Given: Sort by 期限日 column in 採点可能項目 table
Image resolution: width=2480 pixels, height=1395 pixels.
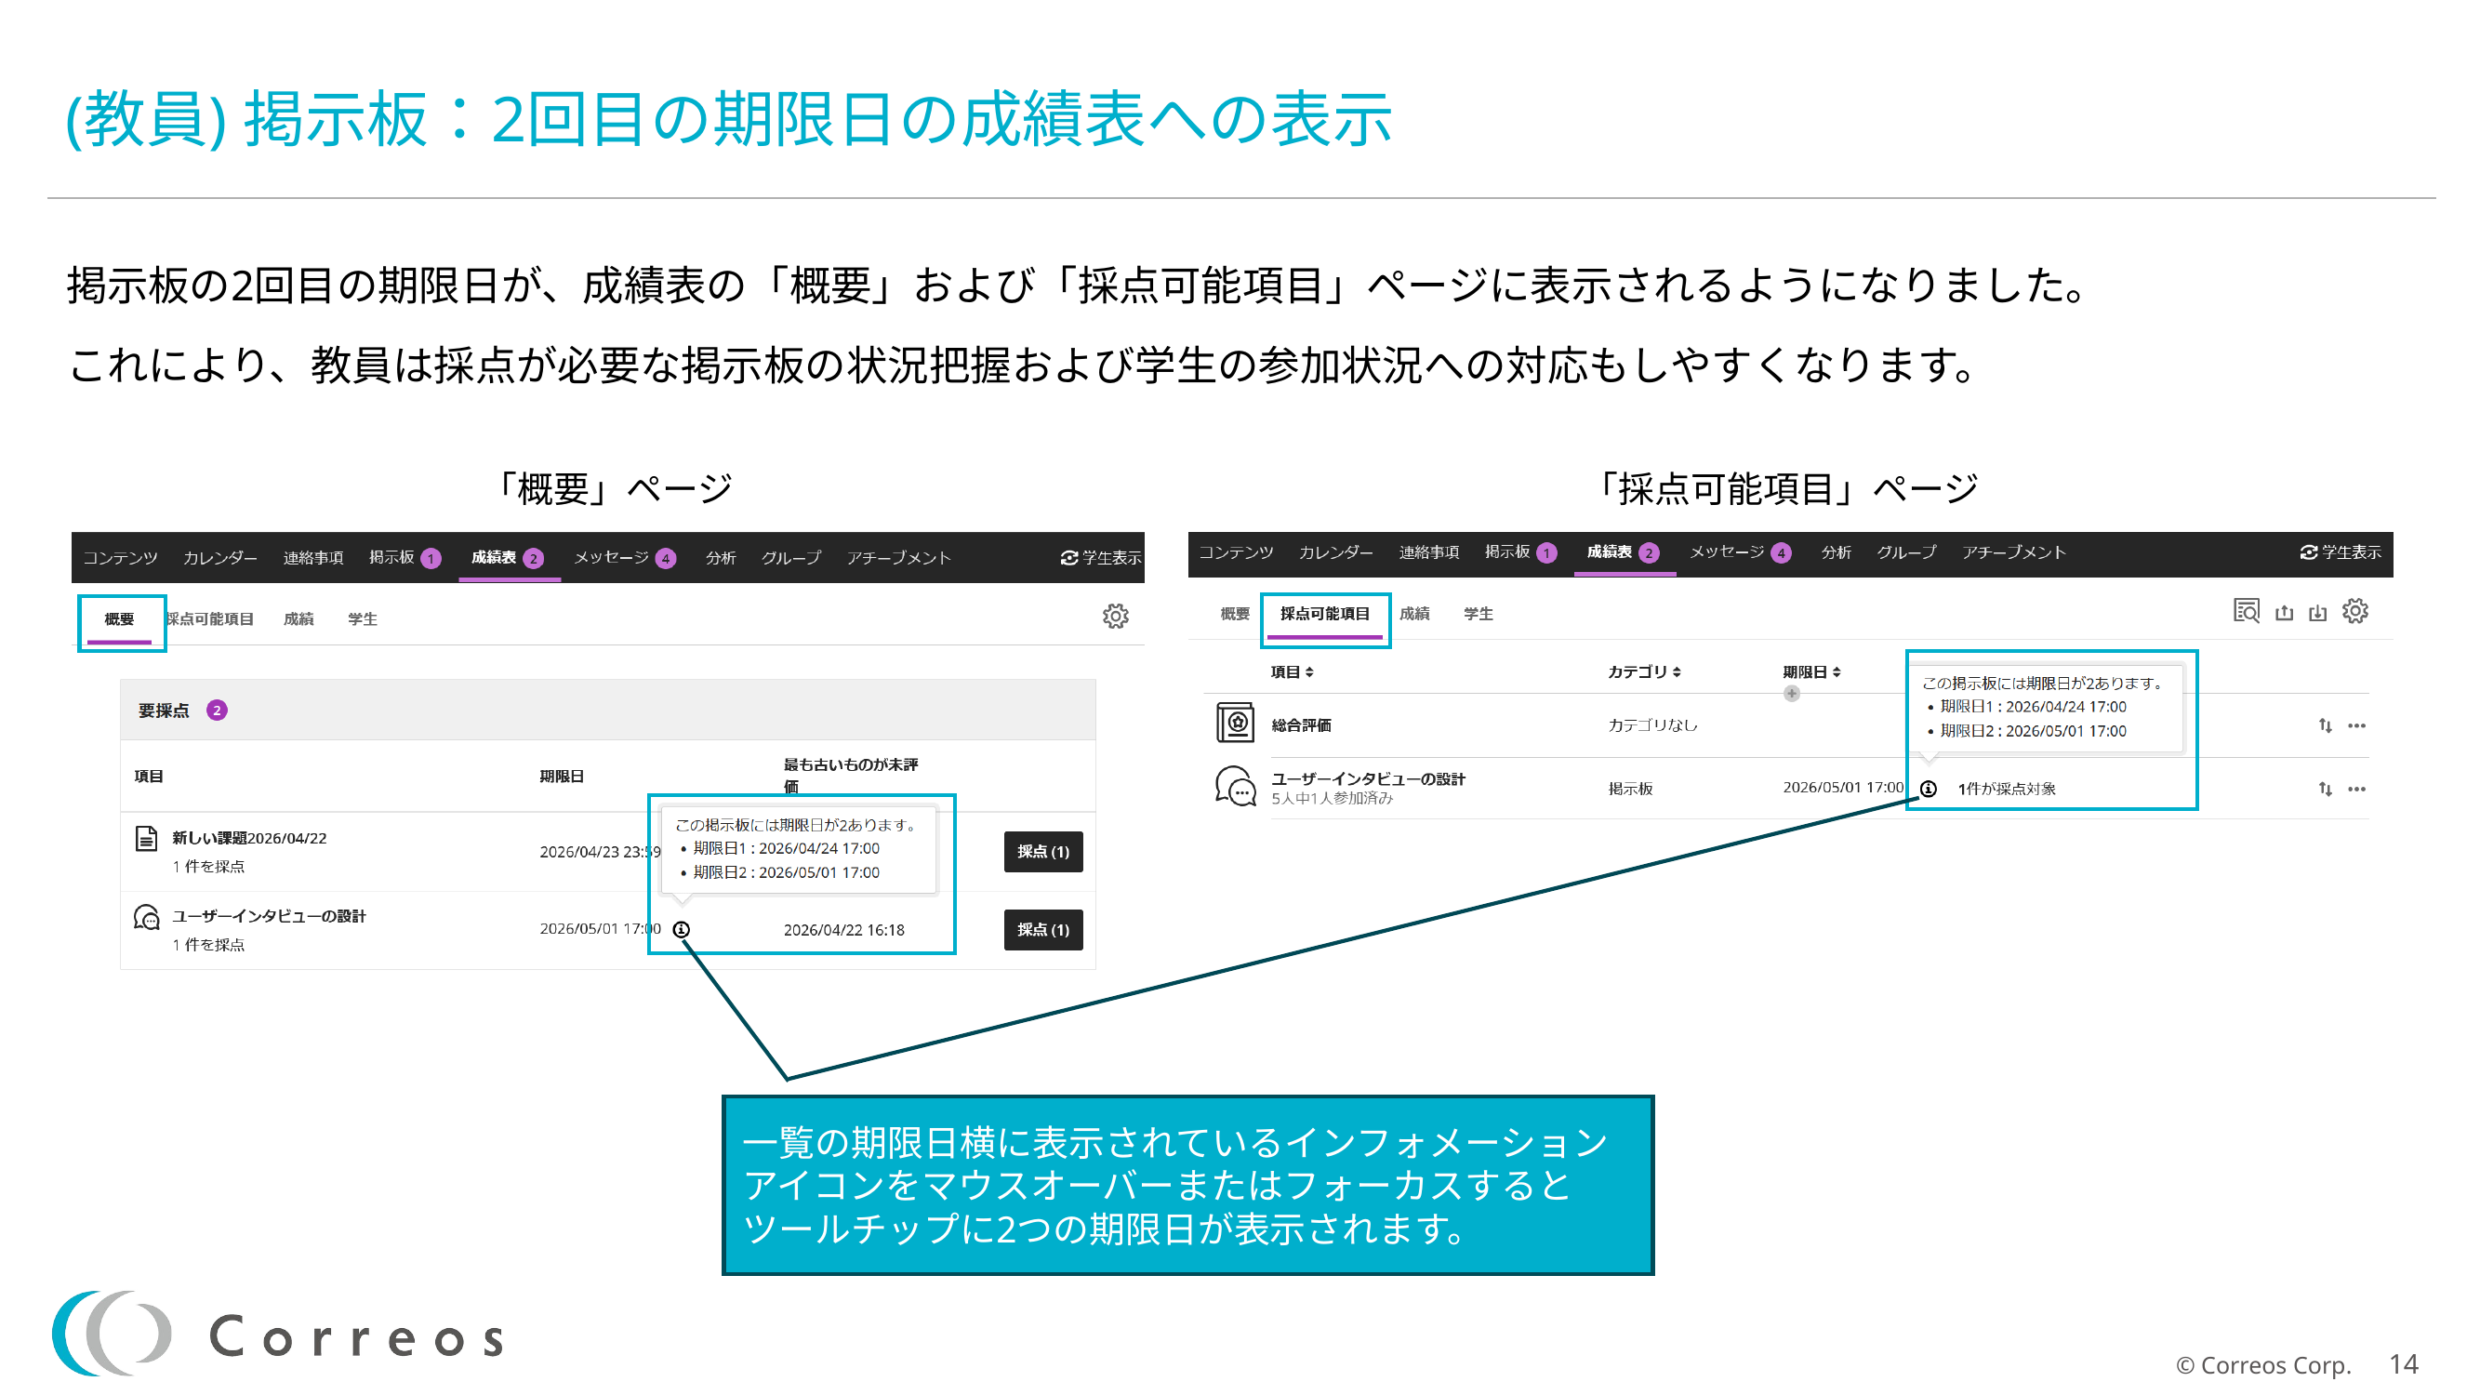Looking at the screenshot, I should coord(1810,671).
